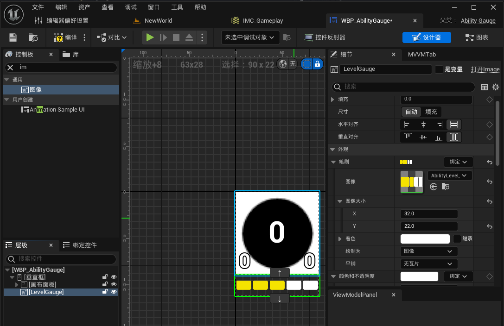Set vertical alignment to bottom

(439, 137)
